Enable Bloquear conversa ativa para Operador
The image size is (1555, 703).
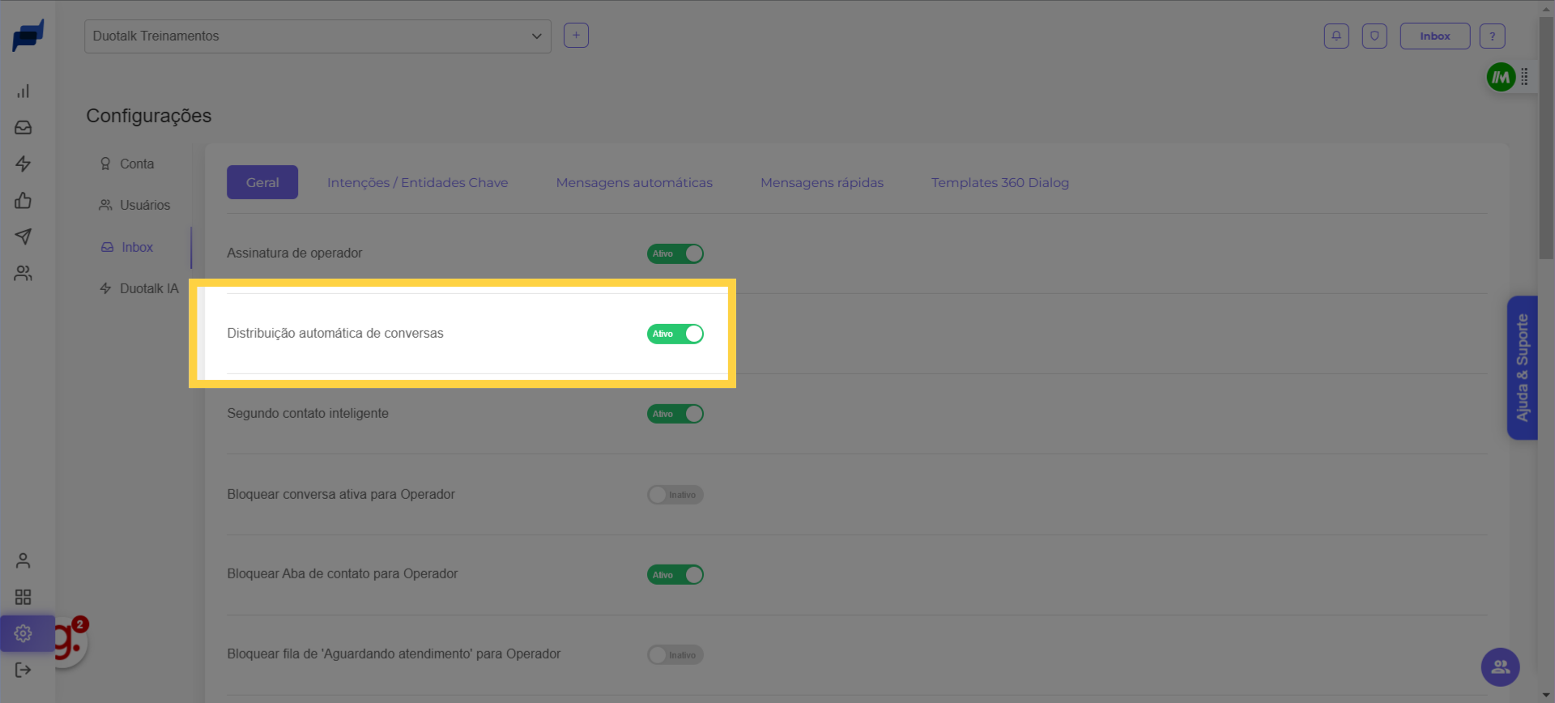pyautogui.click(x=675, y=495)
